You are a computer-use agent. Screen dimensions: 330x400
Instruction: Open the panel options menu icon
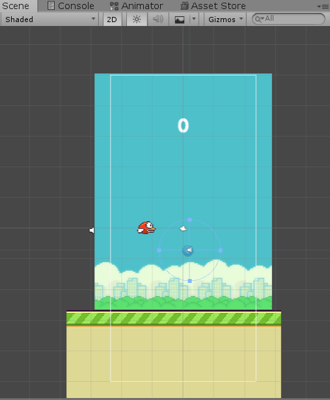coord(323,7)
